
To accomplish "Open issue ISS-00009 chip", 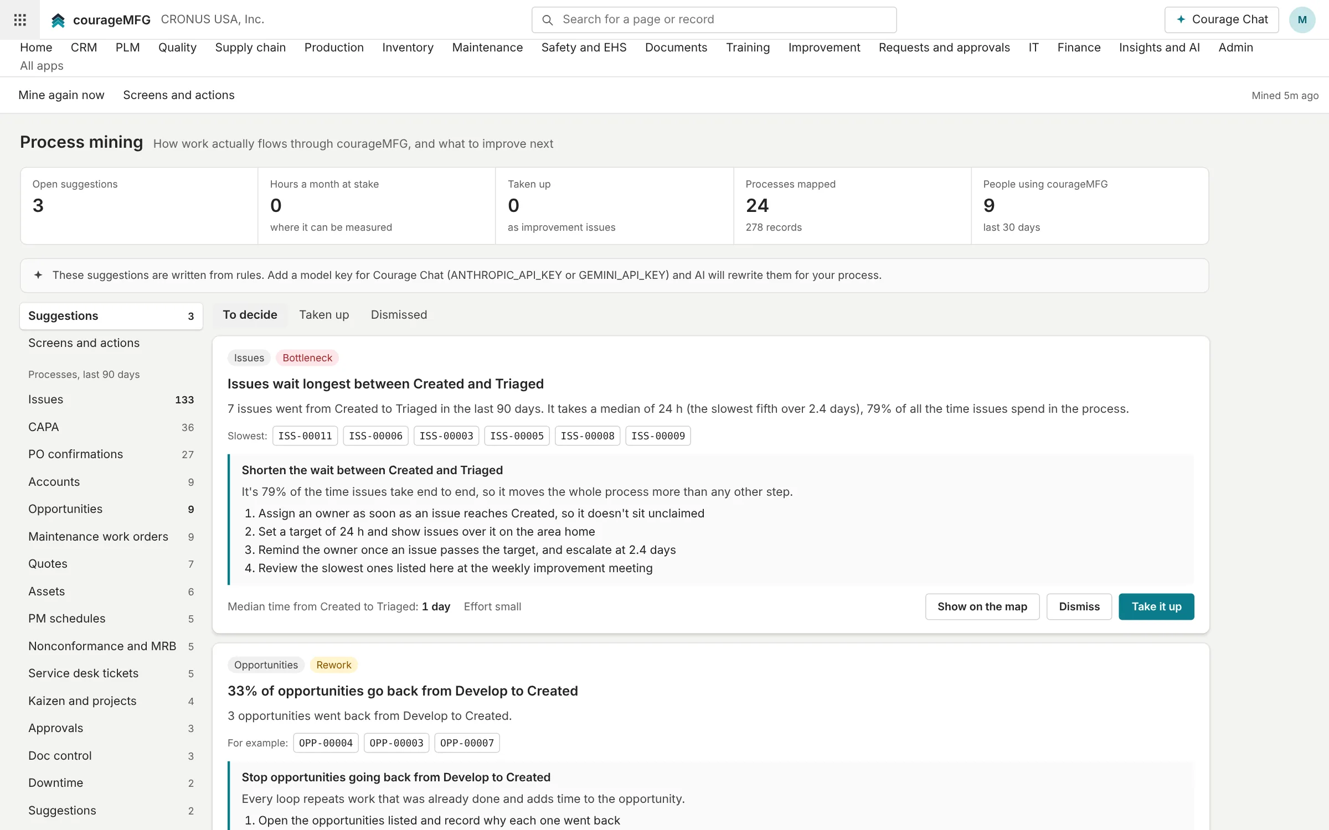I will tap(658, 436).
